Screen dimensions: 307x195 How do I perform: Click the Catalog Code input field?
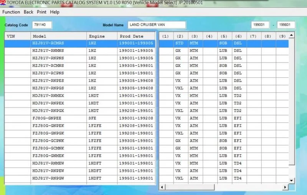[x=42, y=25]
